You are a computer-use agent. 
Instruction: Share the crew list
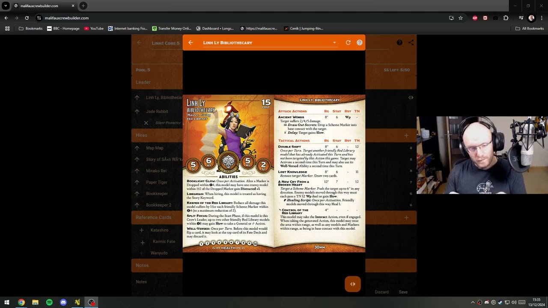pos(411,43)
